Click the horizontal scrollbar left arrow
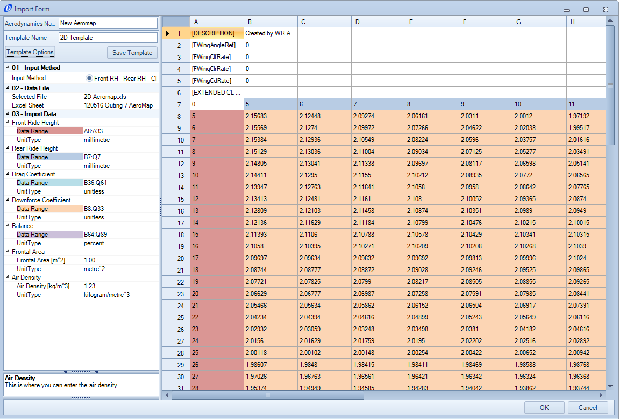Viewport: 619px width, 419px height. [x=167, y=395]
